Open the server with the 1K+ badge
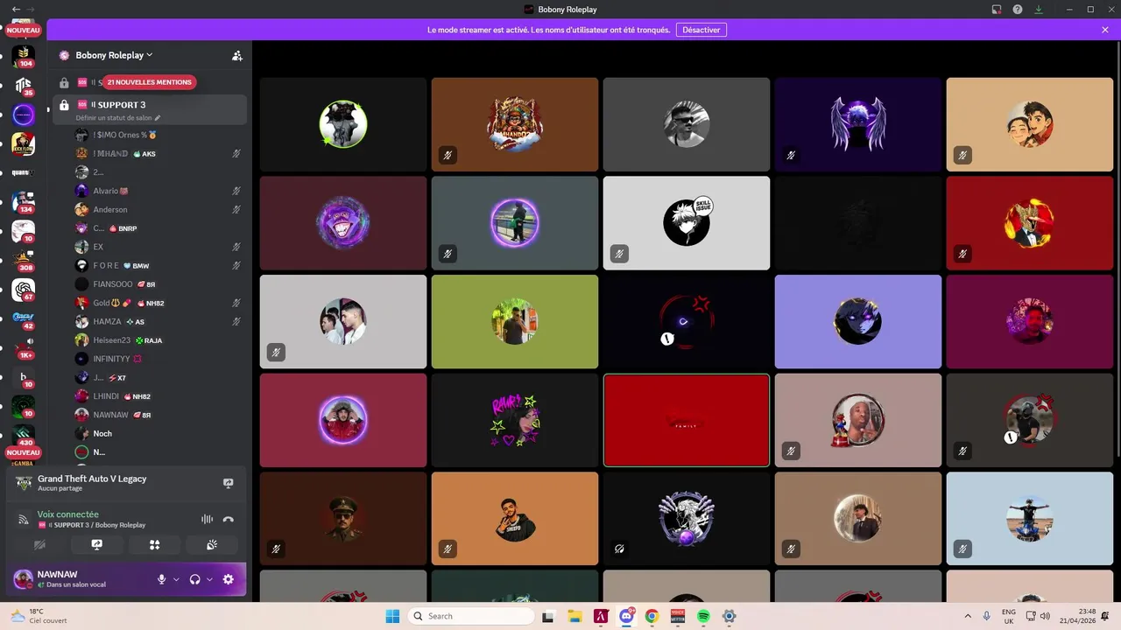Viewport: 1121px width, 630px height. [24, 348]
